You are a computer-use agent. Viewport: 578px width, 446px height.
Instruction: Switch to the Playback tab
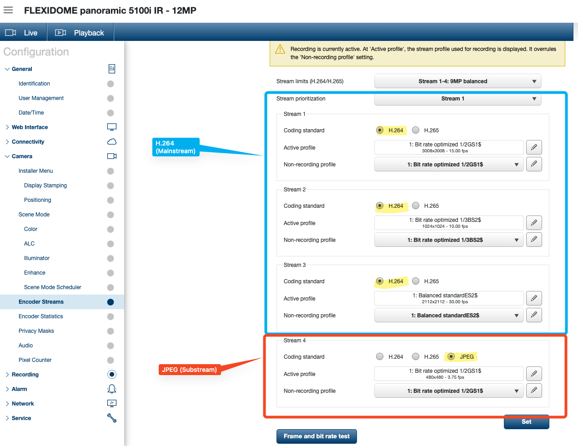80,33
